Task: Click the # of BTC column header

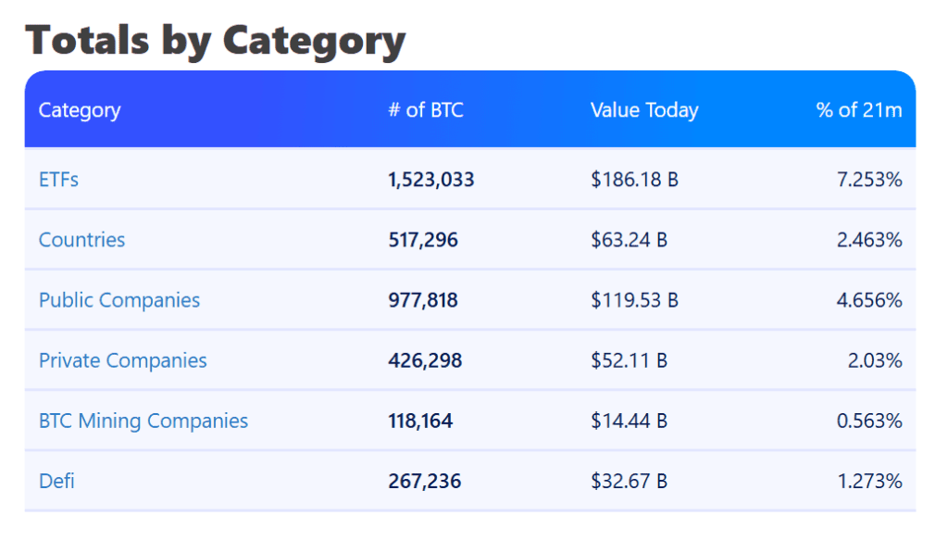Action: pyautogui.click(x=426, y=110)
